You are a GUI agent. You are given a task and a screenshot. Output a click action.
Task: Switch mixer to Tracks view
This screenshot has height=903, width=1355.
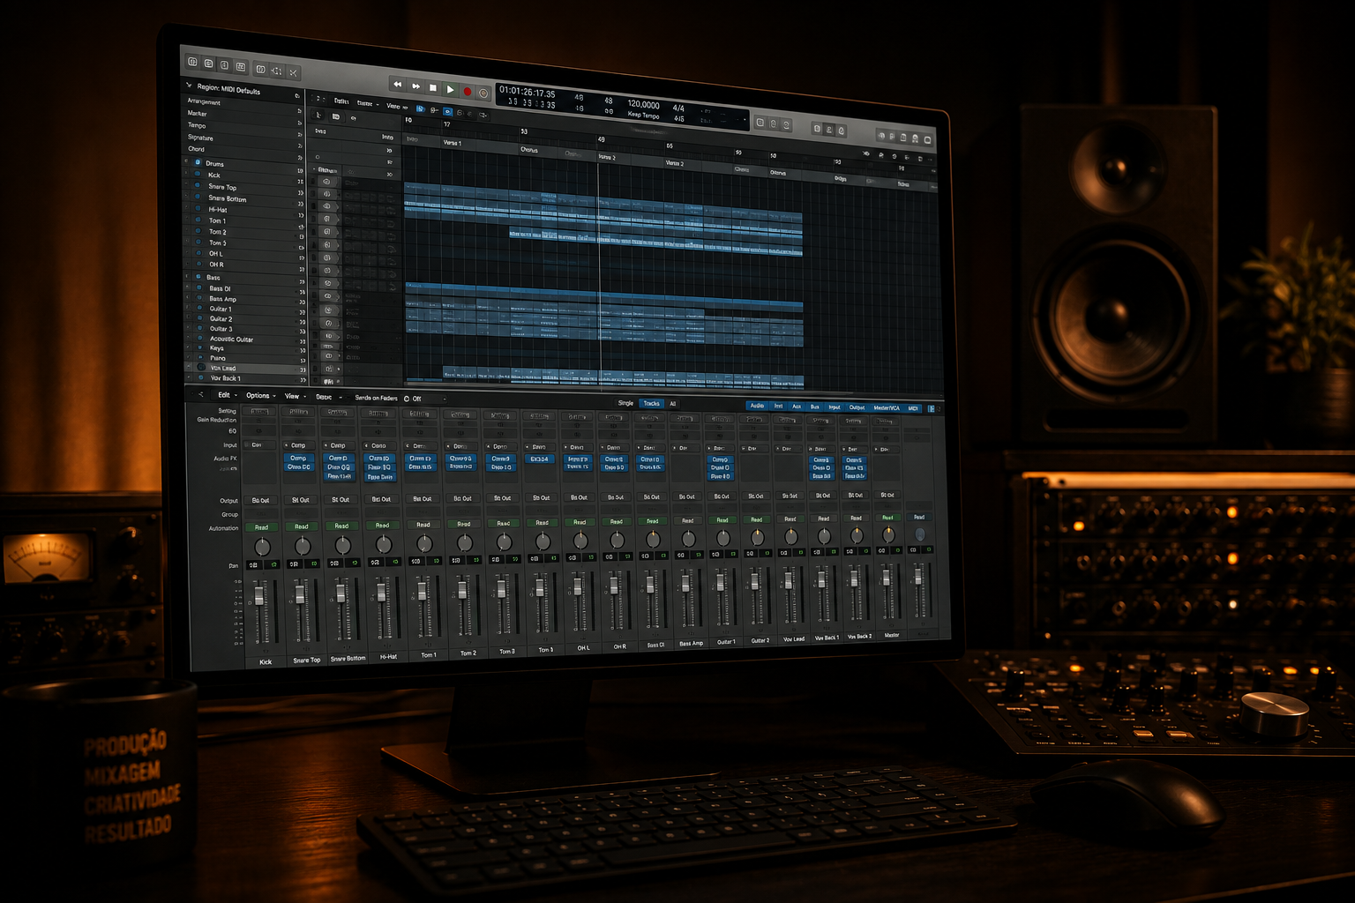pos(651,404)
